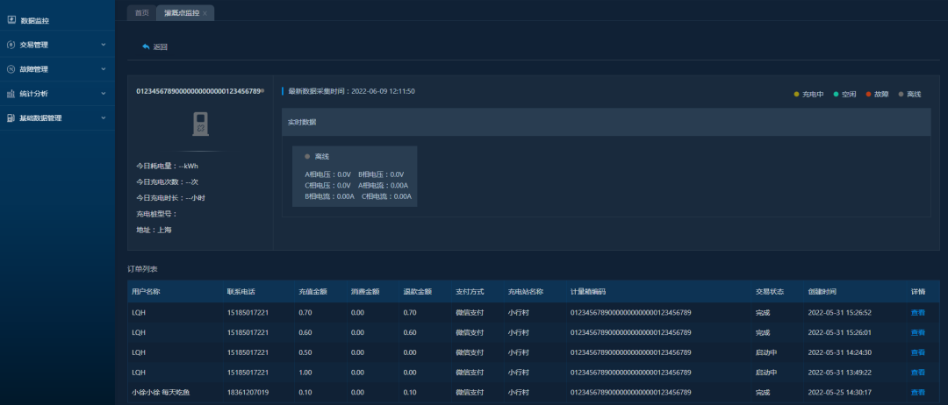The image size is (948, 405).
Task: Open 查看 for order created 15:26:52
Action: [918, 313]
